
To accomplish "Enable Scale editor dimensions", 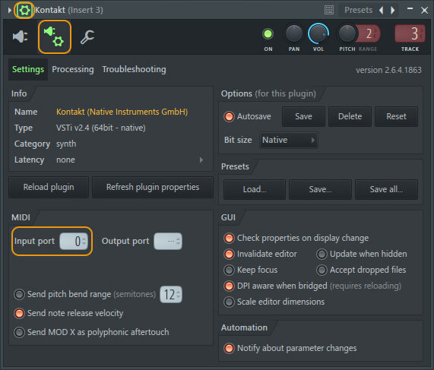I will [x=229, y=302].
